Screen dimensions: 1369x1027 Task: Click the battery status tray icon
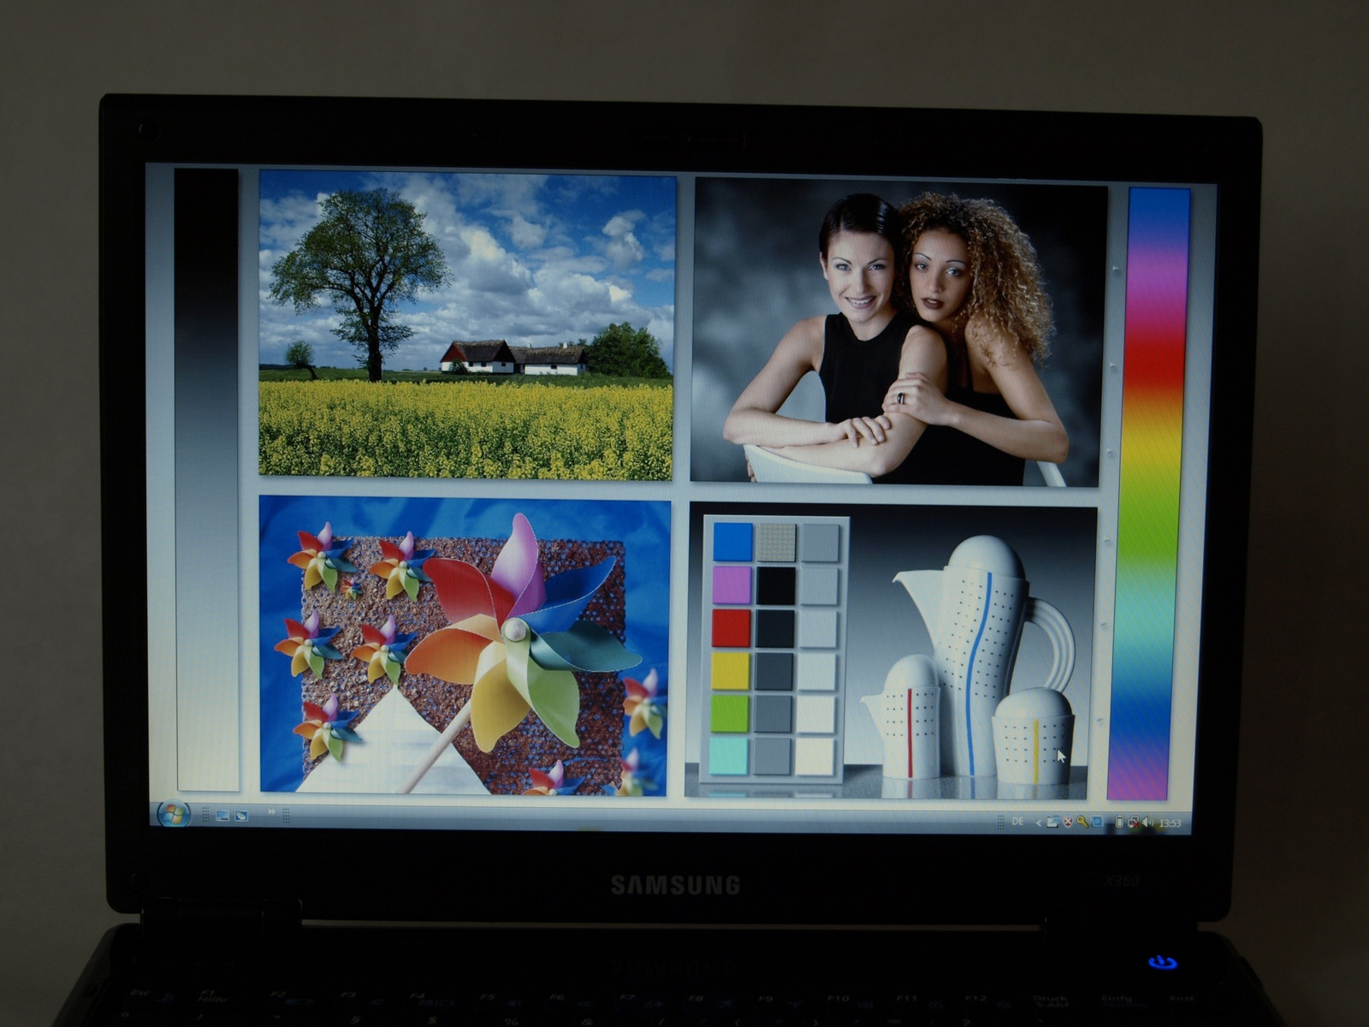(1119, 822)
